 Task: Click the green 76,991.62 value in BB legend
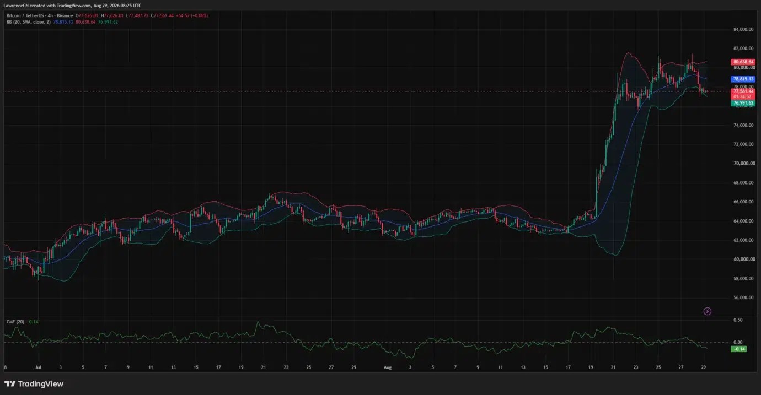(108, 22)
